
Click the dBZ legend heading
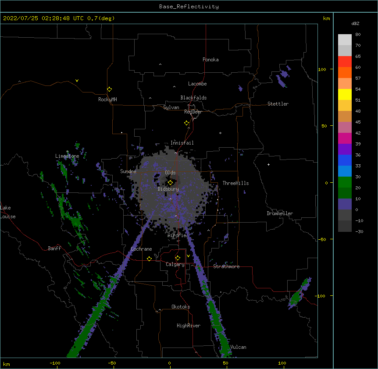click(355, 23)
